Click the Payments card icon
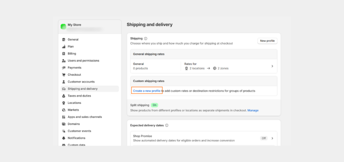This screenshot has width=344, height=162. point(64,68)
